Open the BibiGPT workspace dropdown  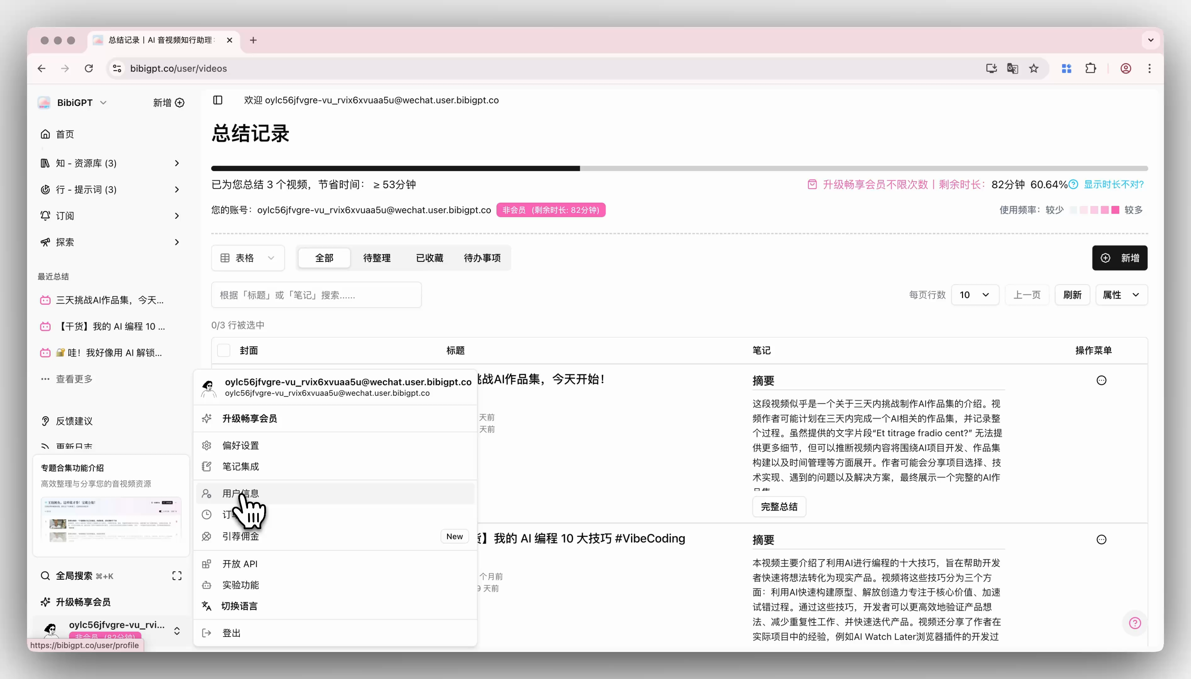tap(73, 102)
